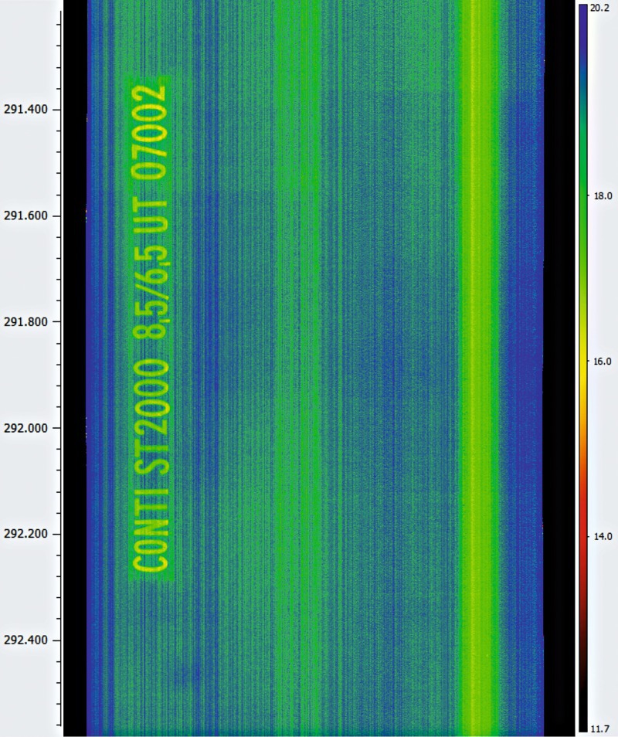
Task: Click the 292.000 axis tick label
Action: pos(26,428)
